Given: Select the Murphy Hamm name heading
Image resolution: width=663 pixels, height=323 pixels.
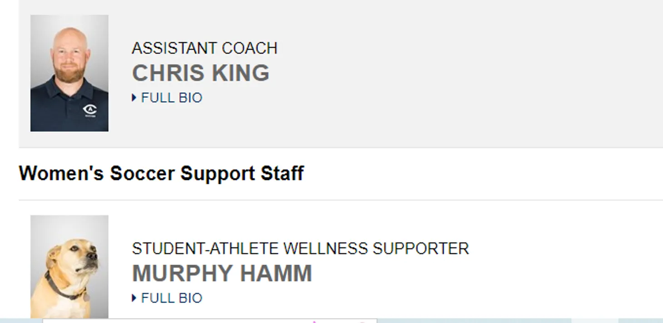Looking at the screenshot, I should coord(222,273).
